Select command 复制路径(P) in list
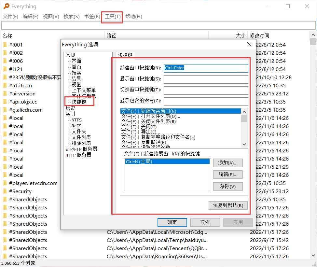Image resolution: width=317 pixels, height=267 pixels. pos(180,143)
